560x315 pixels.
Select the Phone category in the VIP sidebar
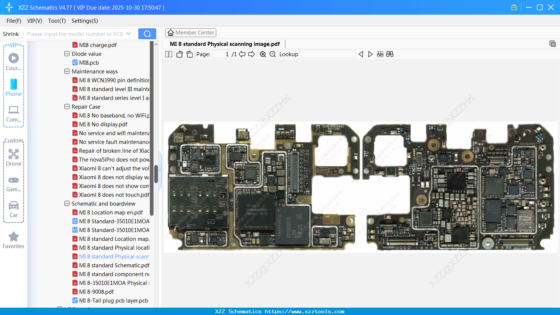point(14,88)
